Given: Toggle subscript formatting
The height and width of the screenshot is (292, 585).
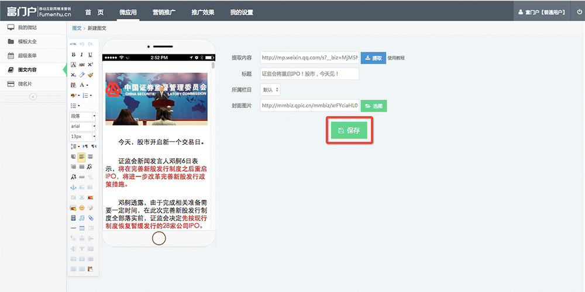Looking at the screenshot, I should click(x=73, y=75).
